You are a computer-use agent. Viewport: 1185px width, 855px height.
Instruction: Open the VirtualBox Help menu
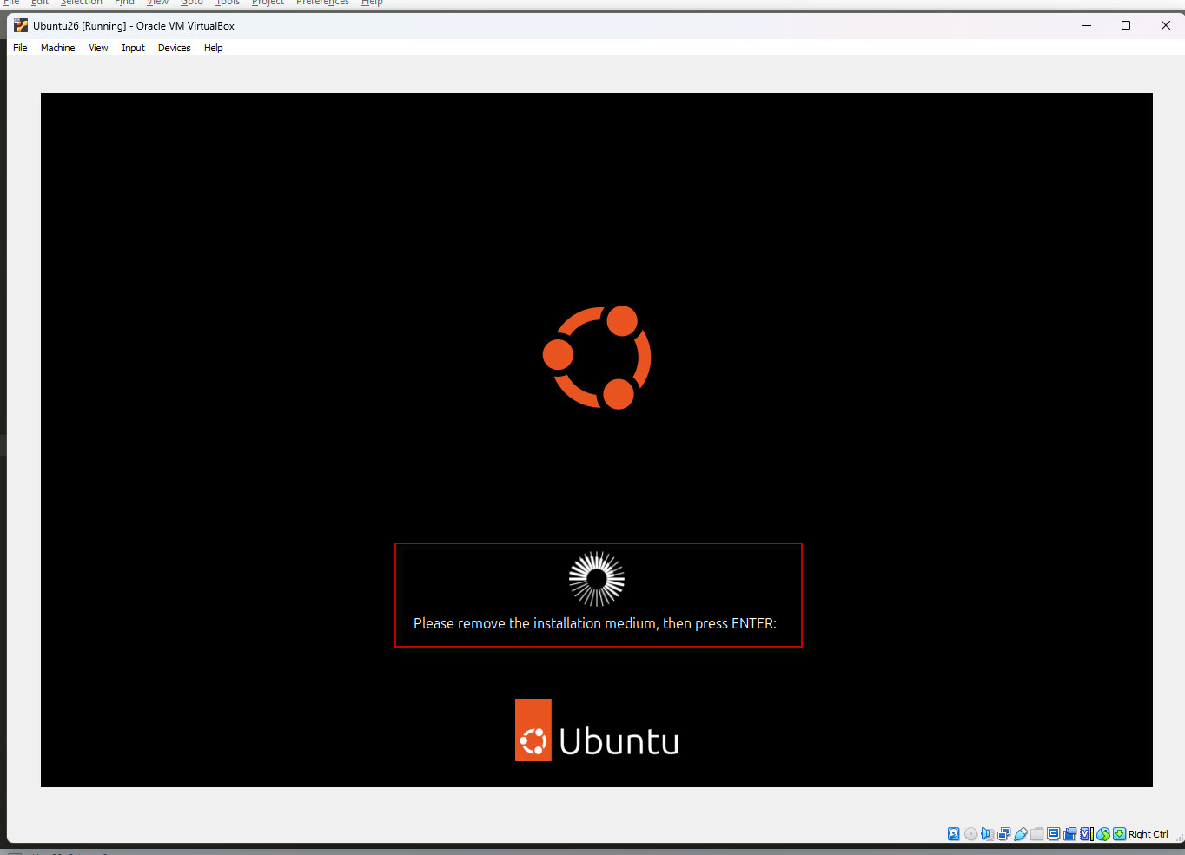coord(213,48)
